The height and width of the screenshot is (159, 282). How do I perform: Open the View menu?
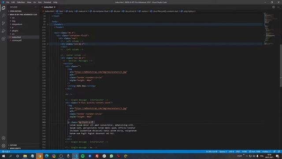[29, 2]
